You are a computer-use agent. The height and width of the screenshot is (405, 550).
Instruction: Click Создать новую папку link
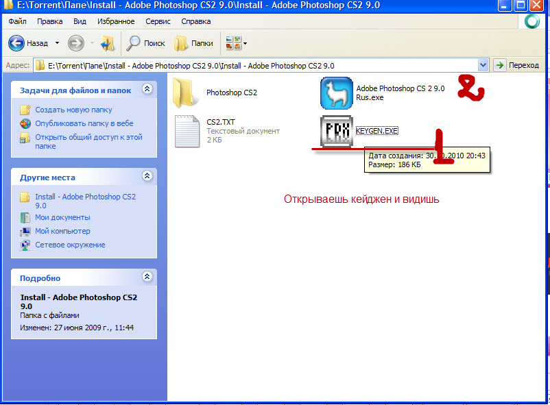coord(73,110)
